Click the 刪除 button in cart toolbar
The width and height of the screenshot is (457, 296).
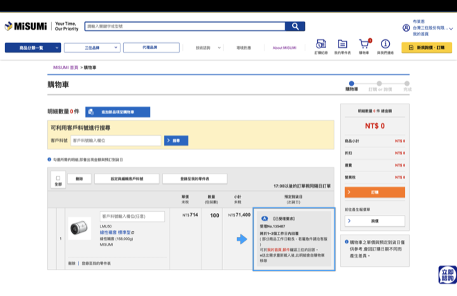pyautogui.click(x=79, y=178)
